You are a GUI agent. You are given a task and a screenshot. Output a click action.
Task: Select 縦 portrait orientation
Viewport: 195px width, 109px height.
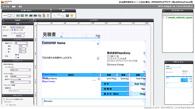(x=16, y=55)
